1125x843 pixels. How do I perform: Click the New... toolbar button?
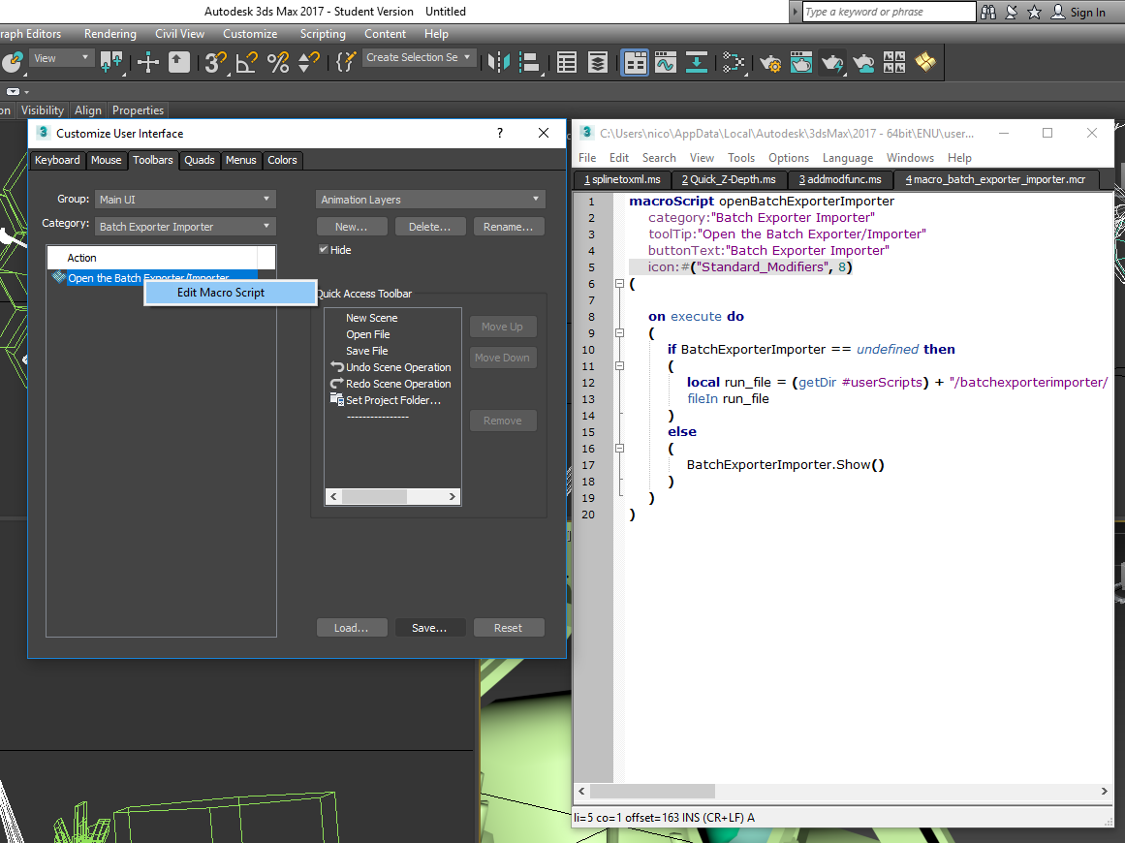[x=352, y=227]
